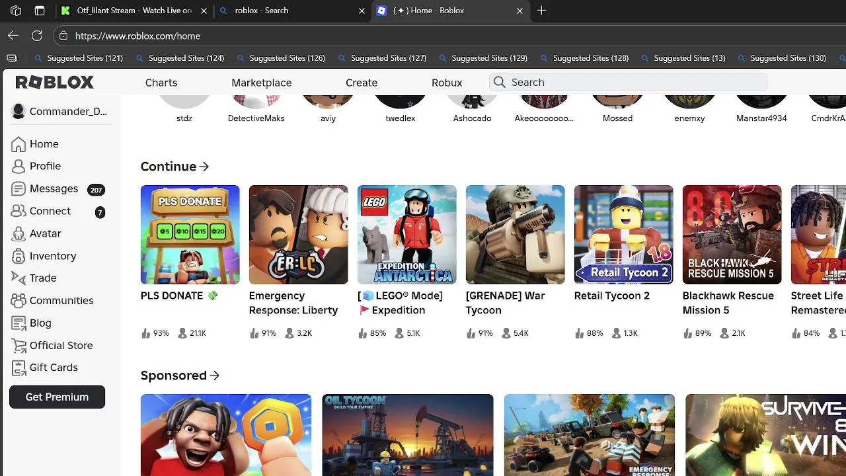
Task: Close the Home - Roblox browser tab
Action: (x=519, y=11)
